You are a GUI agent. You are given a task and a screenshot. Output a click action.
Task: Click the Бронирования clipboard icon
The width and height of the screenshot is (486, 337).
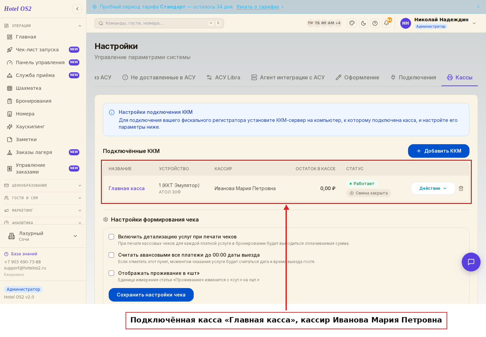[10, 101]
